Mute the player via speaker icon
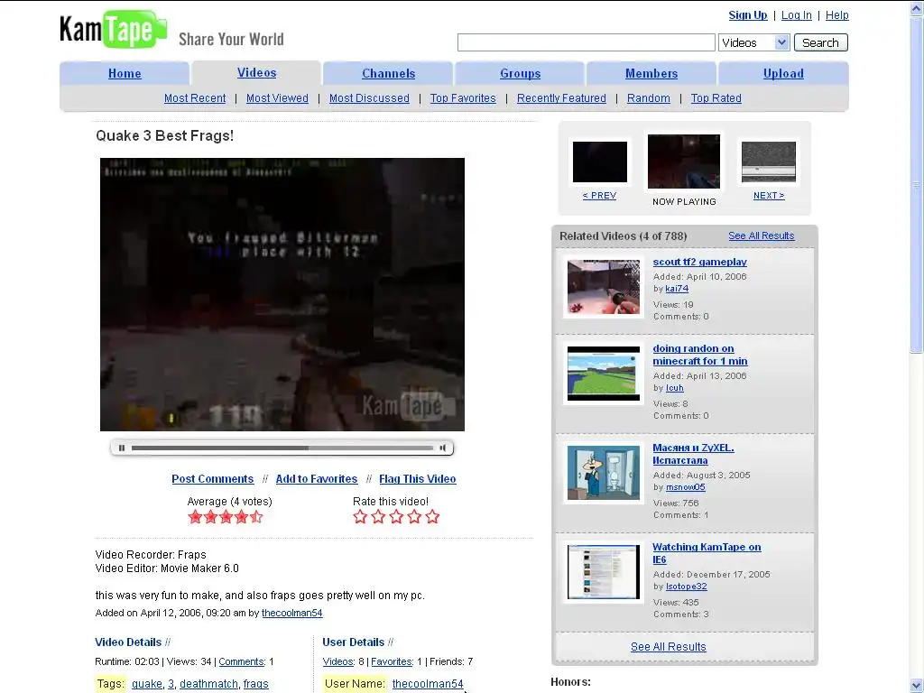Viewport: 924px width, 693px height. pyautogui.click(x=442, y=448)
